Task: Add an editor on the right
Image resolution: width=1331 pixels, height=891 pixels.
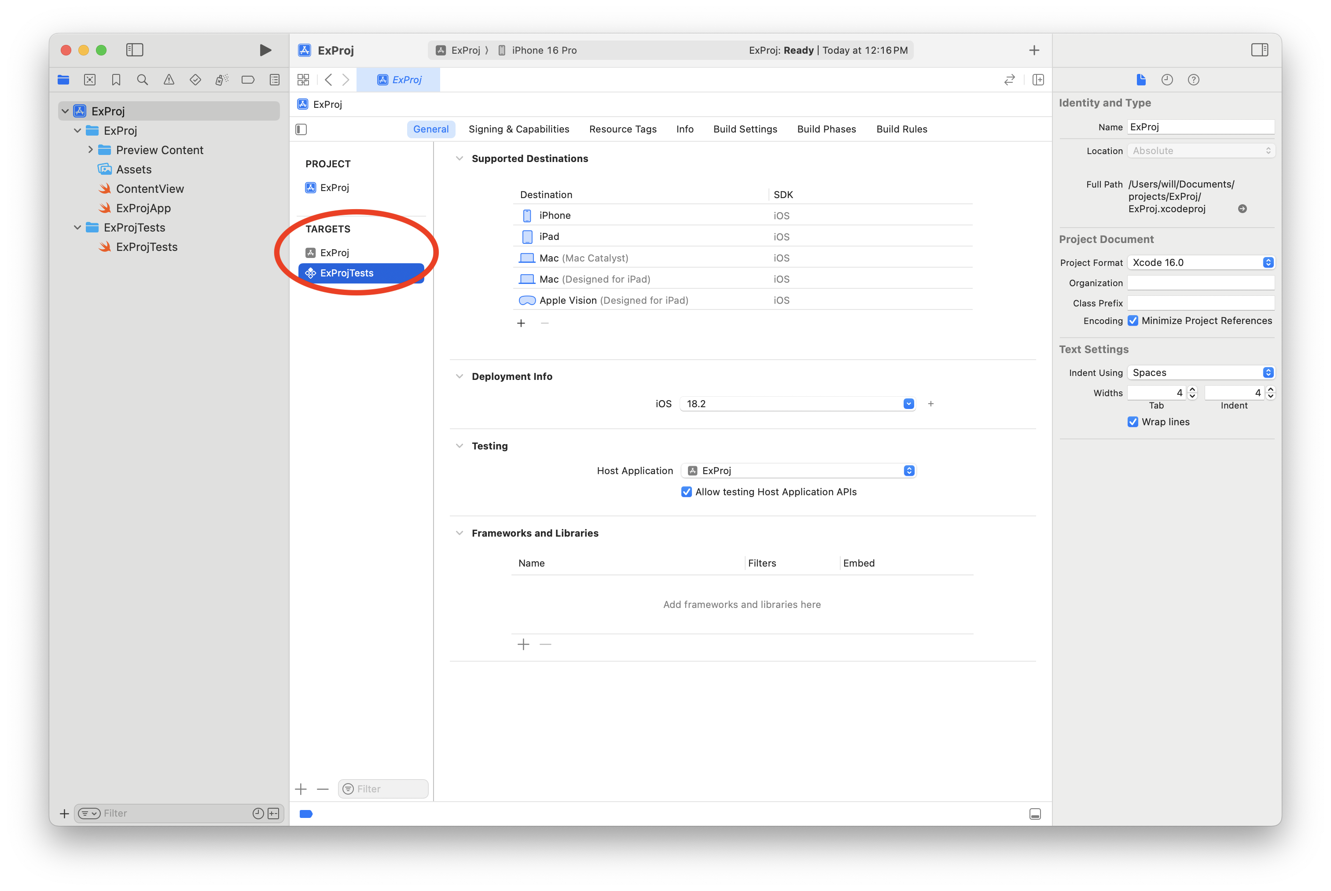Action: [1038, 80]
